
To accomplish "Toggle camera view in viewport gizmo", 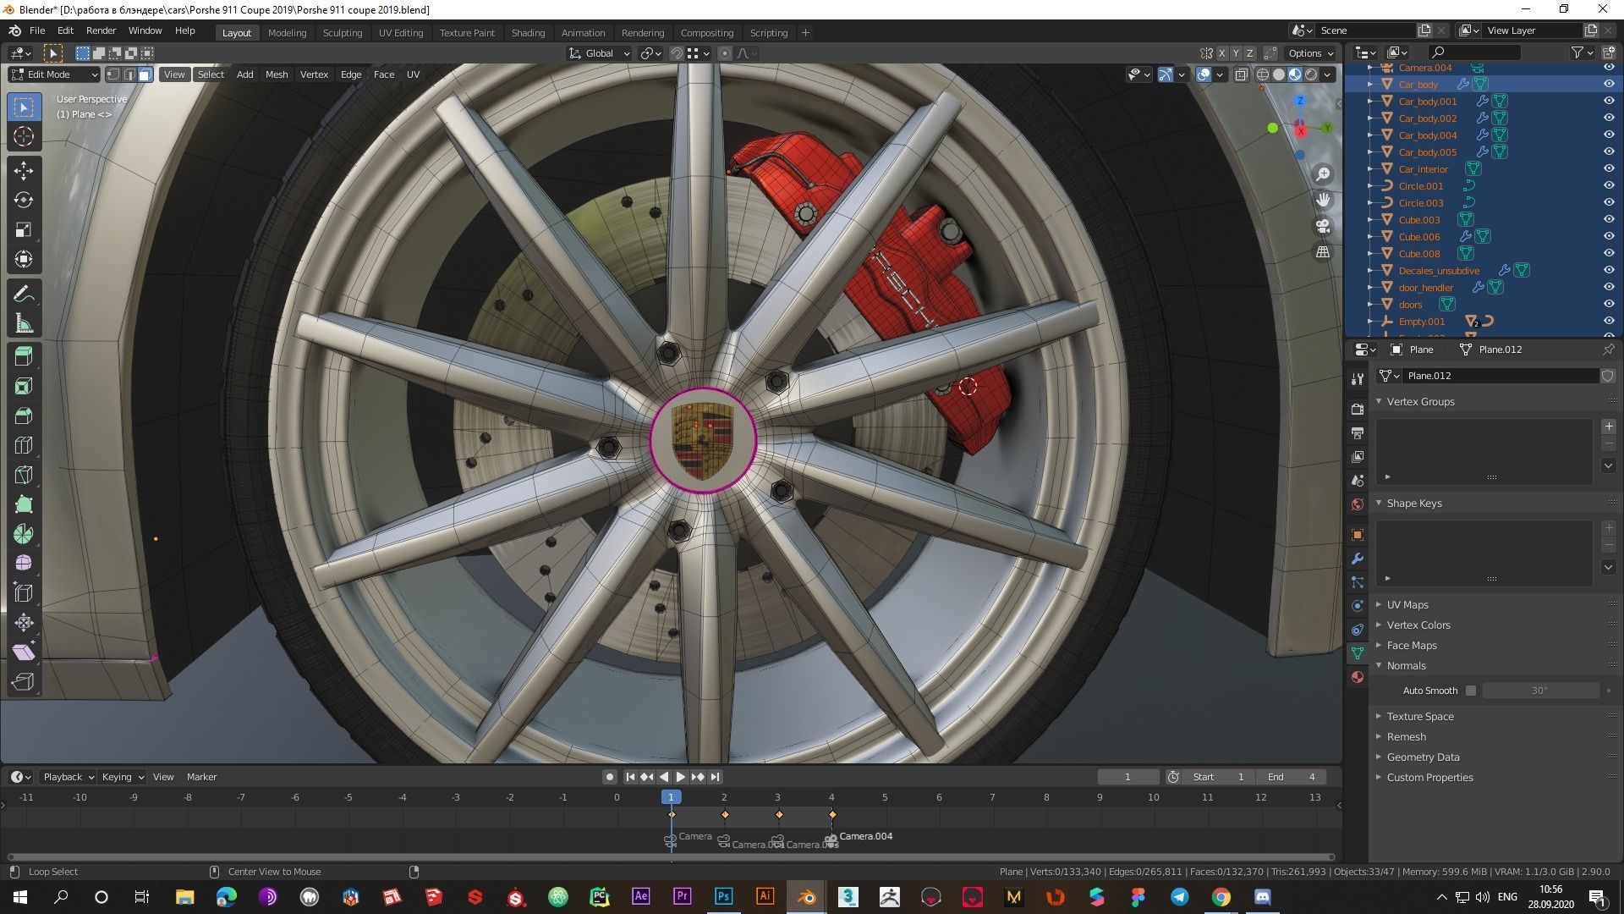I will tap(1323, 226).
